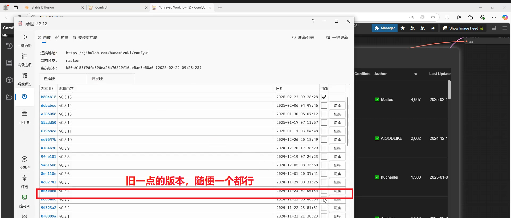Image resolution: width=511 pixels, height=218 pixels.
Task: Tick the checkbox for v0.3.13
Action: tap(324, 114)
